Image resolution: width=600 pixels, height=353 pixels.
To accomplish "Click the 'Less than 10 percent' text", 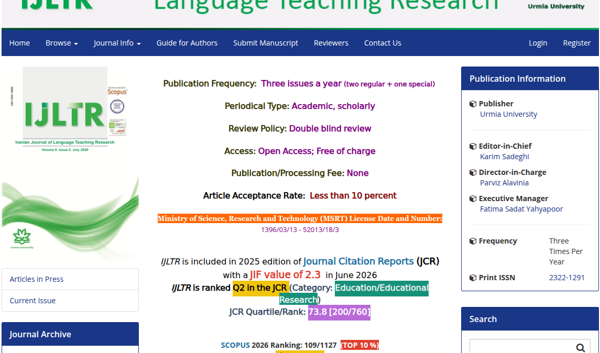I will pyautogui.click(x=353, y=196).
